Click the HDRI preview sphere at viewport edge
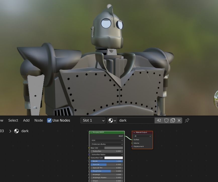Image resolution: width=218 pixels, height=182 pixels. pyautogui.click(x=216, y=99)
